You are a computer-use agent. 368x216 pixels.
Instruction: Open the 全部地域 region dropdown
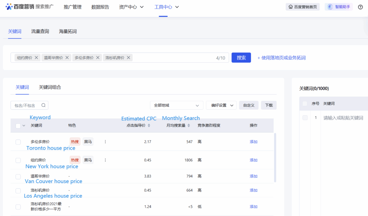[176, 105]
